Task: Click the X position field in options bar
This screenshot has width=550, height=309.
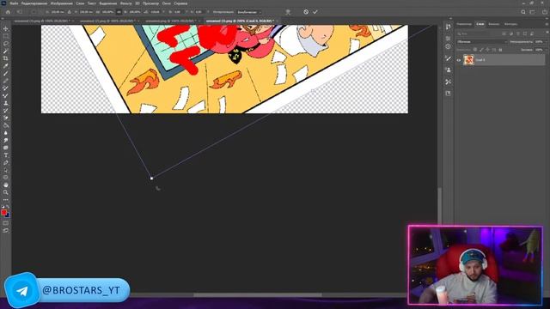Action: click(x=57, y=12)
